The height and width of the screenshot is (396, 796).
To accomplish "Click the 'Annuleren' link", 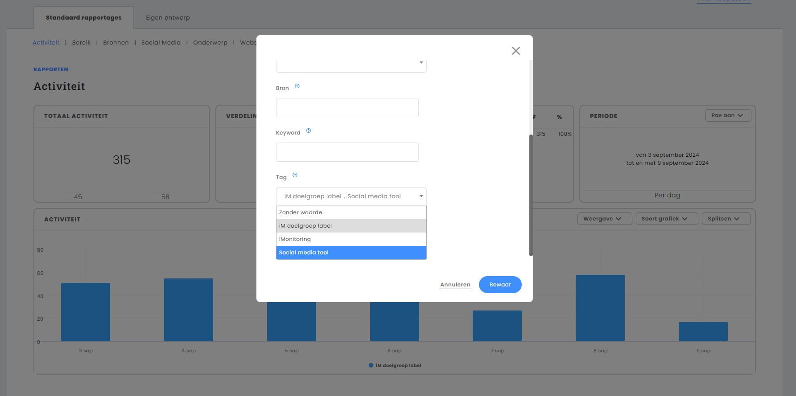I will click(455, 285).
